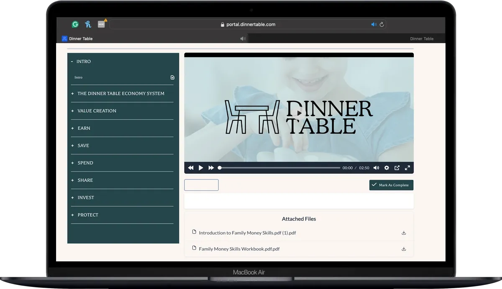This screenshot has width=502, height=289.
Task: Open video settings gear
Action: [387, 168]
